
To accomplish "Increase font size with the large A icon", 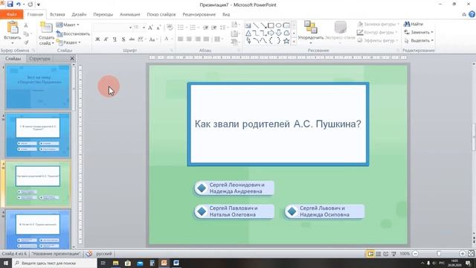I will tap(150, 28).
